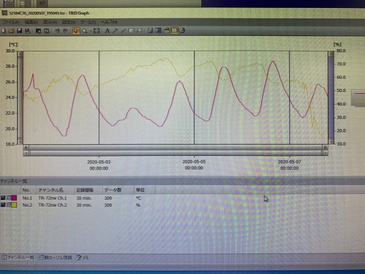
Task: Click the No.1 cell in channel list
Action: click(x=27, y=198)
